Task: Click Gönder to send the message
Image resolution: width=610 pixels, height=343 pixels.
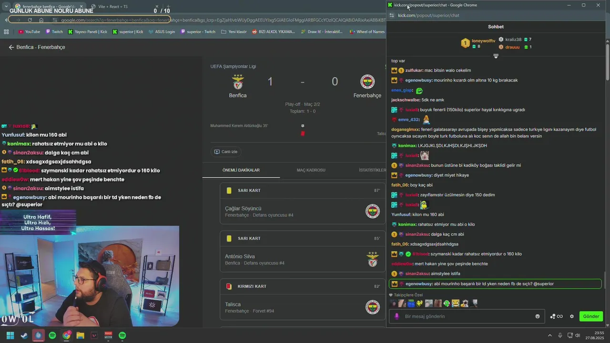Action: point(591,316)
